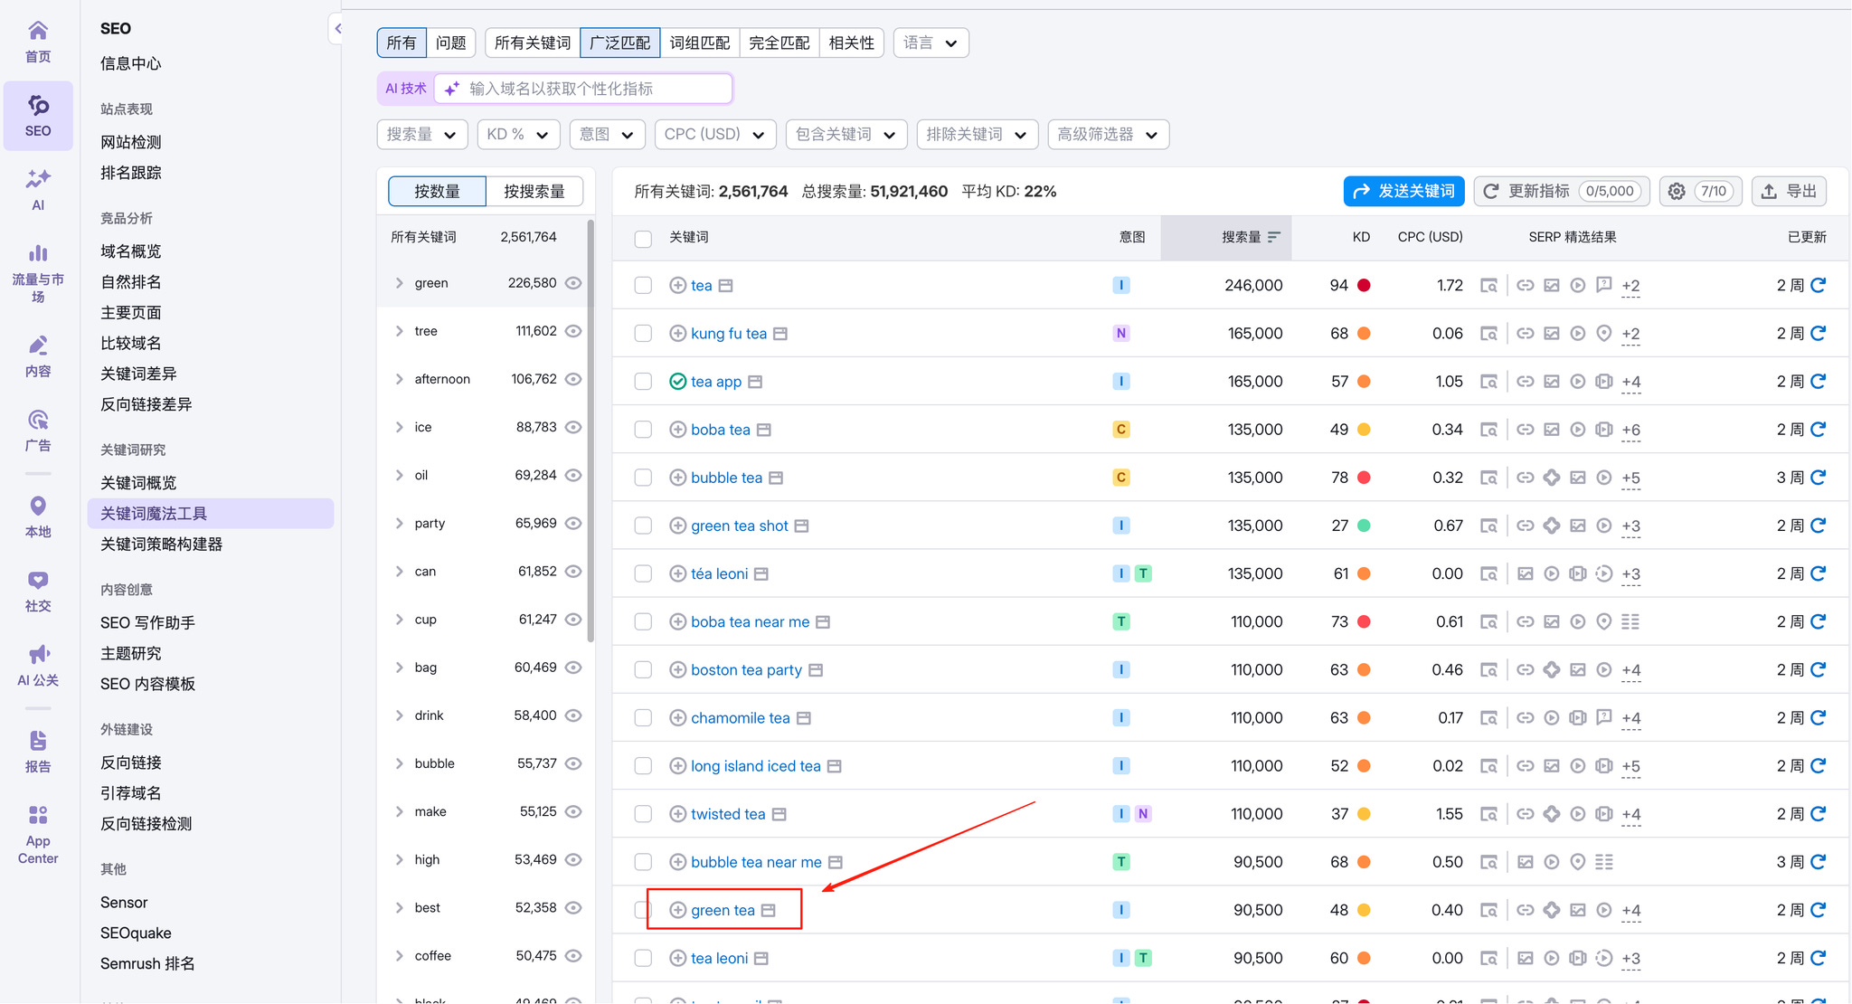Click the 发送关键词 button
Screen dimensions: 1852x1004
[1403, 191]
